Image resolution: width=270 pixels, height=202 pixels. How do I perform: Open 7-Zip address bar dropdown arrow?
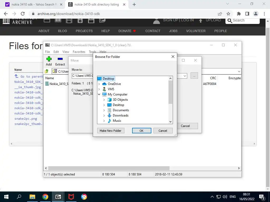click(x=239, y=71)
